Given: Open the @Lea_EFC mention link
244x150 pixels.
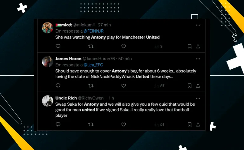Looking at the screenshot, I should (94, 65).
